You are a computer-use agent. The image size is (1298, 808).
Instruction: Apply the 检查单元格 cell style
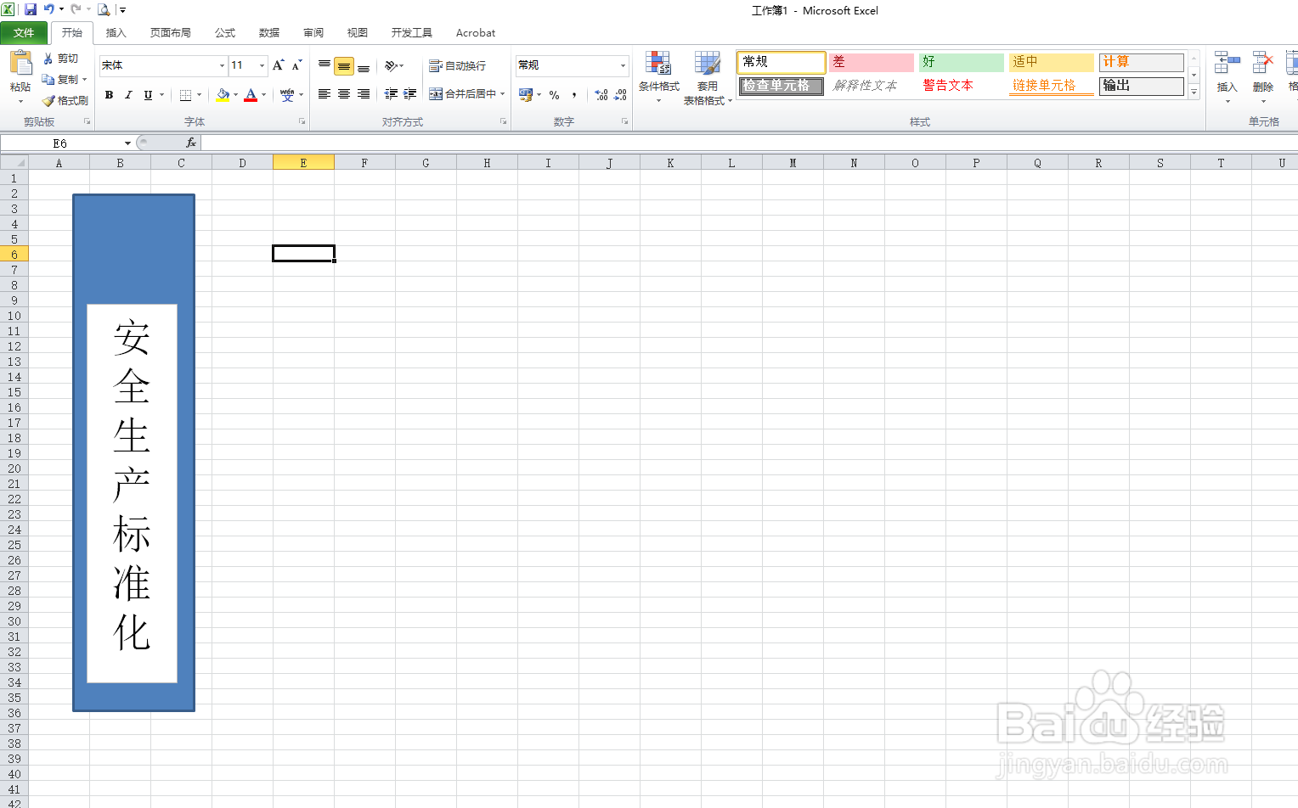coord(782,86)
